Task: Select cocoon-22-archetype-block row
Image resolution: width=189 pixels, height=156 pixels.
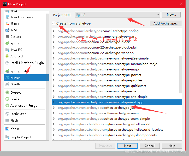Action: (117, 42)
